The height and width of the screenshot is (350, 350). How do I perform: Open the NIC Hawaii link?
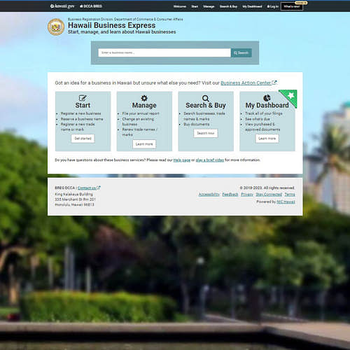(286, 202)
